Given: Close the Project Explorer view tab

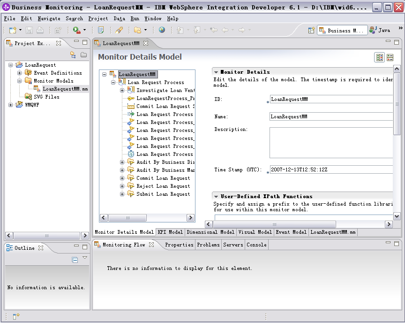Looking at the screenshot, I should point(59,43).
